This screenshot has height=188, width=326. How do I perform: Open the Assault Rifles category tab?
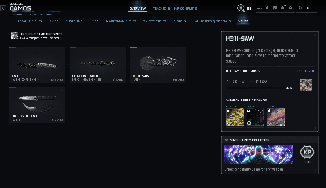[30, 21]
